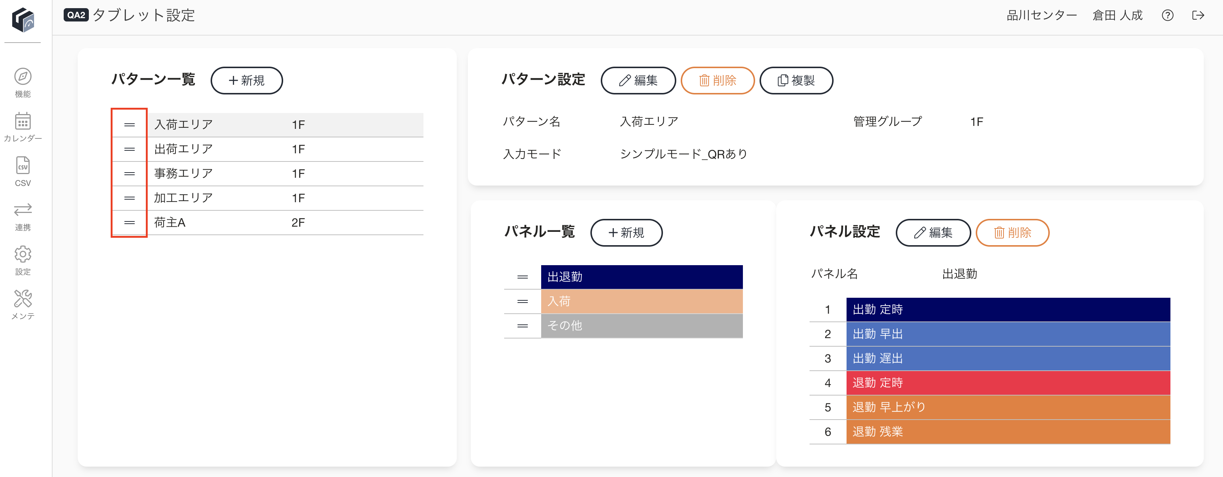This screenshot has width=1223, height=477.
Task: Click the help question mark icon
Action: pyautogui.click(x=1167, y=15)
